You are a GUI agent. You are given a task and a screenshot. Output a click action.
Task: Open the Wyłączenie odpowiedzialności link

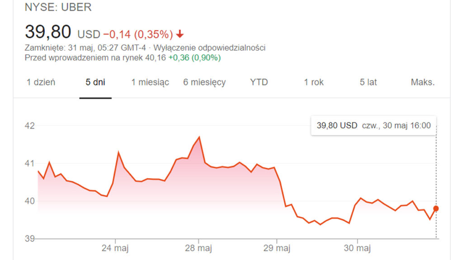click(209, 48)
